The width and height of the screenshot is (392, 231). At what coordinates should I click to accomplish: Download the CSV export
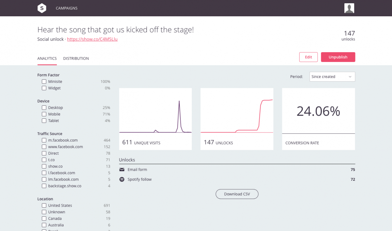click(x=237, y=194)
